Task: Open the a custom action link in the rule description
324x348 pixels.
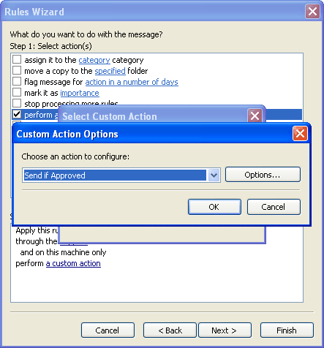Action: pyautogui.click(x=73, y=263)
